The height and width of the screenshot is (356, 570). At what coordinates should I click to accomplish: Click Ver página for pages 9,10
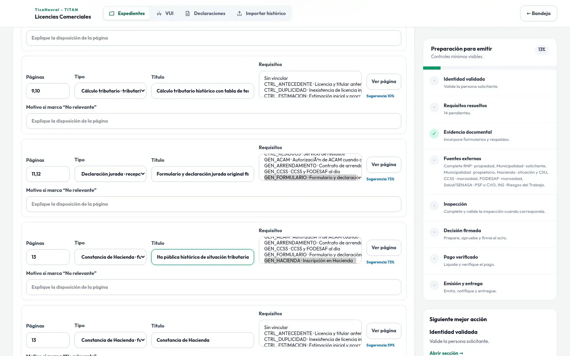[384, 81]
